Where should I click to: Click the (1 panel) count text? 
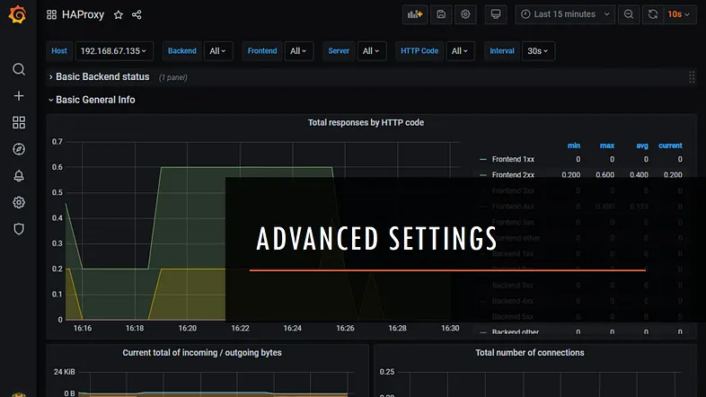172,77
